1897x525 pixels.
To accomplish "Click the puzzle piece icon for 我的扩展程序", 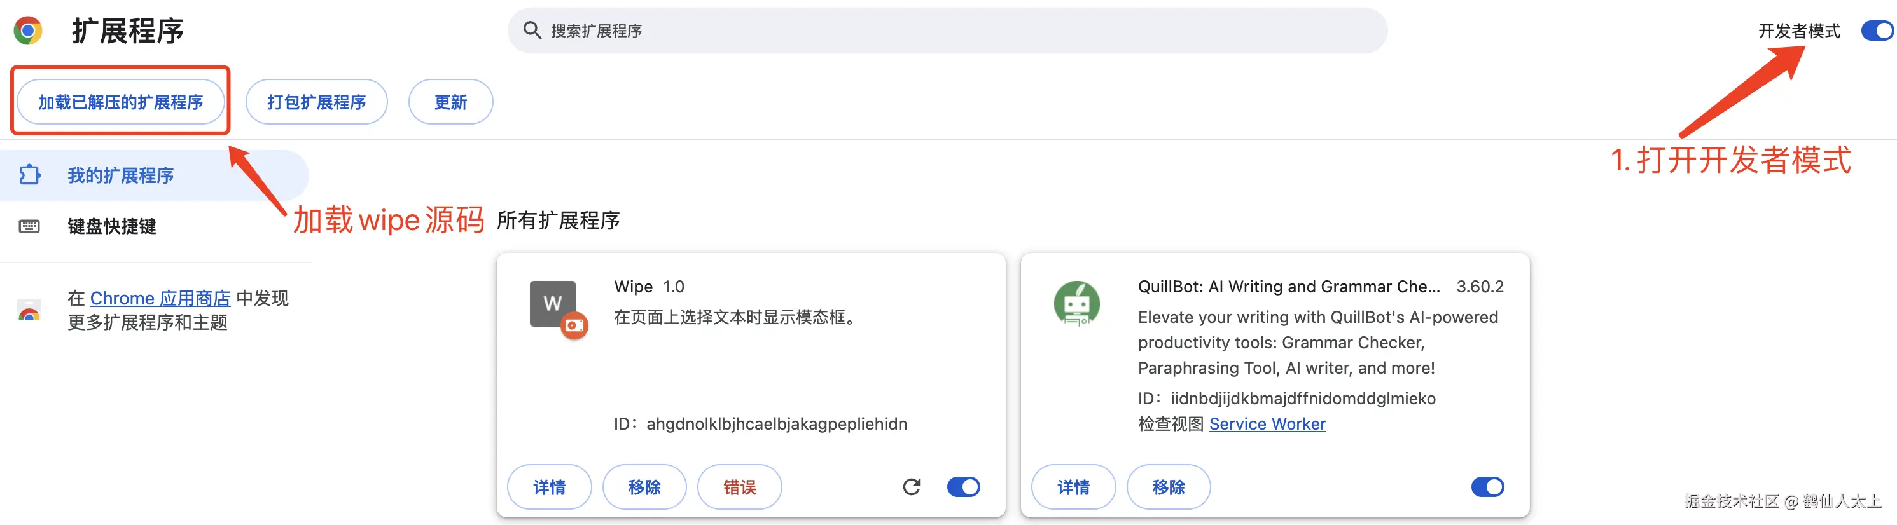I will 29,175.
